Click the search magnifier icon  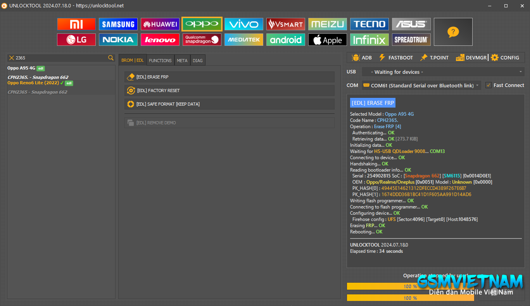coord(111,58)
